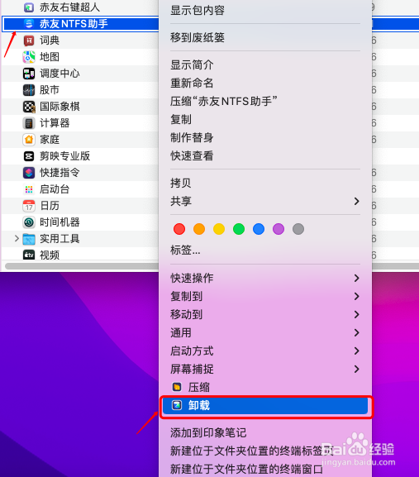This screenshot has height=477, width=419.
Task: Select the 地图 row text
Action: pyautogui.click(x=50, y=57)
